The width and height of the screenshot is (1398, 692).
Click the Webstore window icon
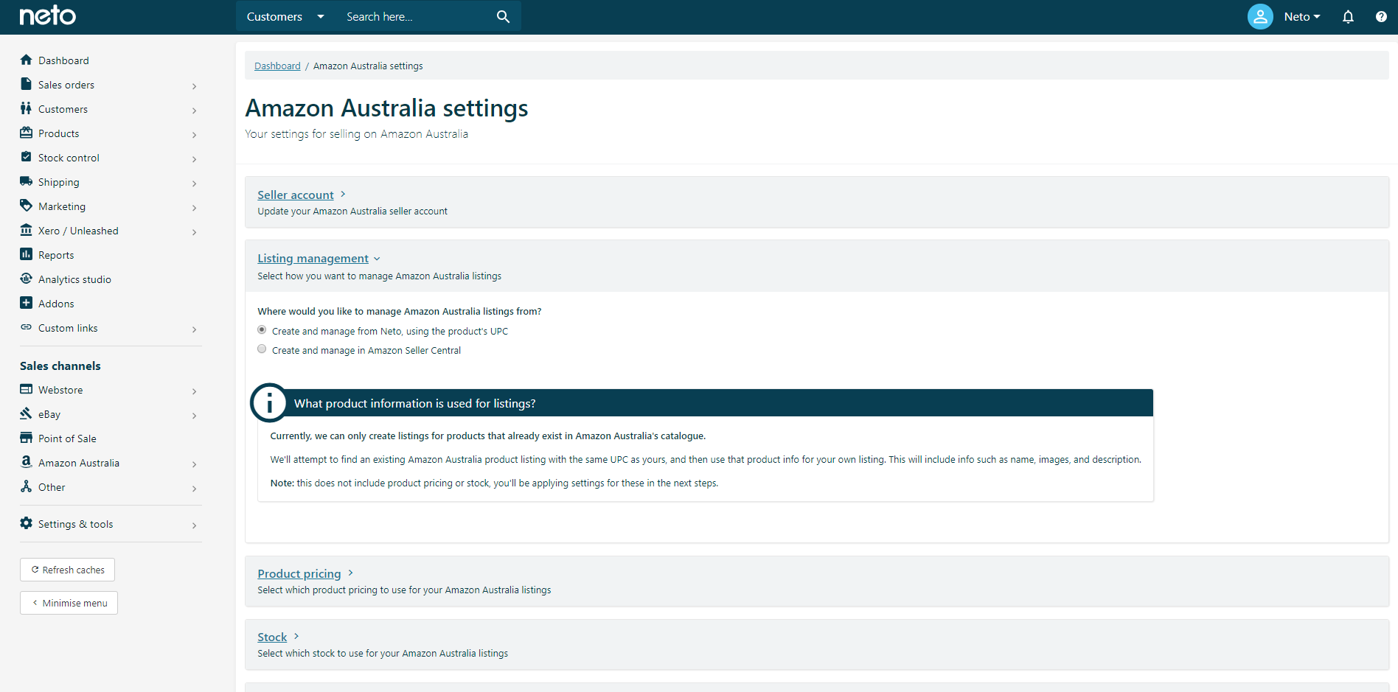pos(27,389)
